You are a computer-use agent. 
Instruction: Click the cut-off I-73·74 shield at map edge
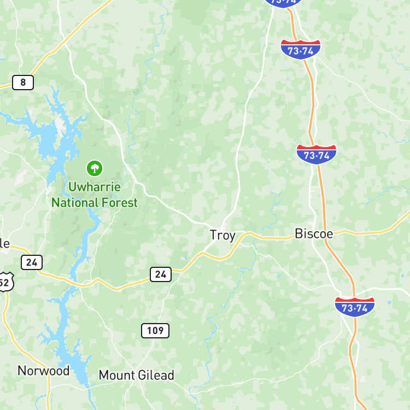point(283,3)
